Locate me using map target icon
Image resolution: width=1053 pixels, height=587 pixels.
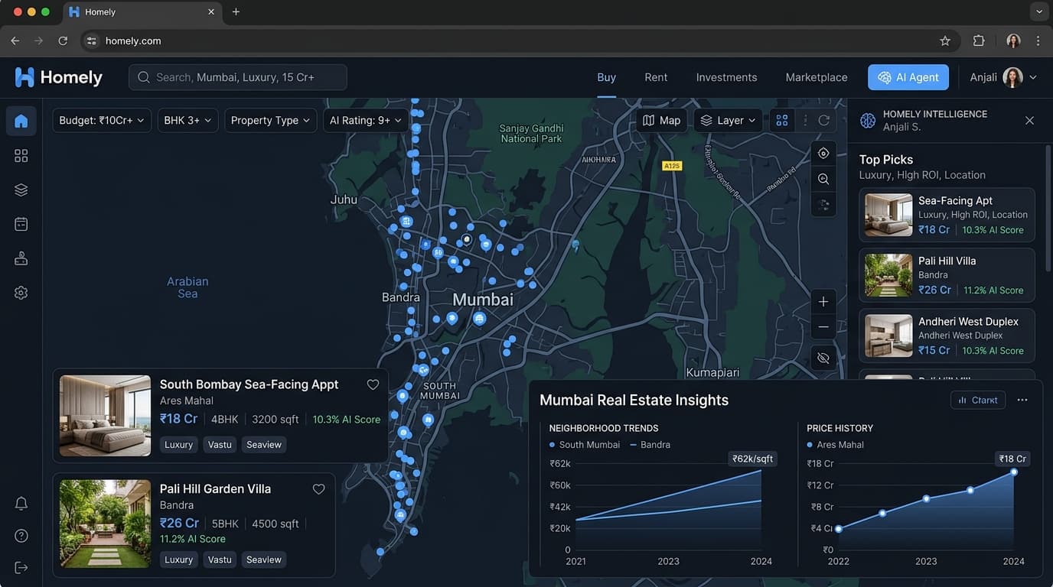pyautogui.click(x=823, y=154)
